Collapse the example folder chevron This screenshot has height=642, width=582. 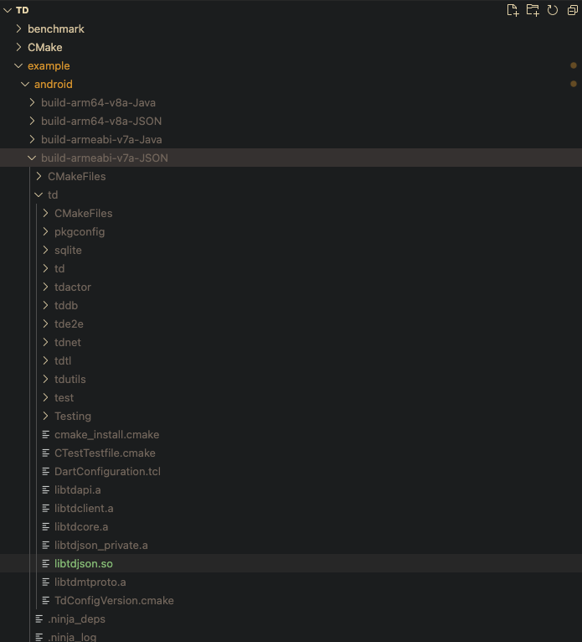click(x=18, y=65)
